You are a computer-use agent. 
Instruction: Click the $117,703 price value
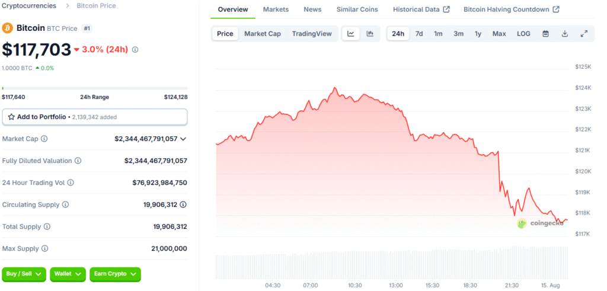tap(37, 50)
